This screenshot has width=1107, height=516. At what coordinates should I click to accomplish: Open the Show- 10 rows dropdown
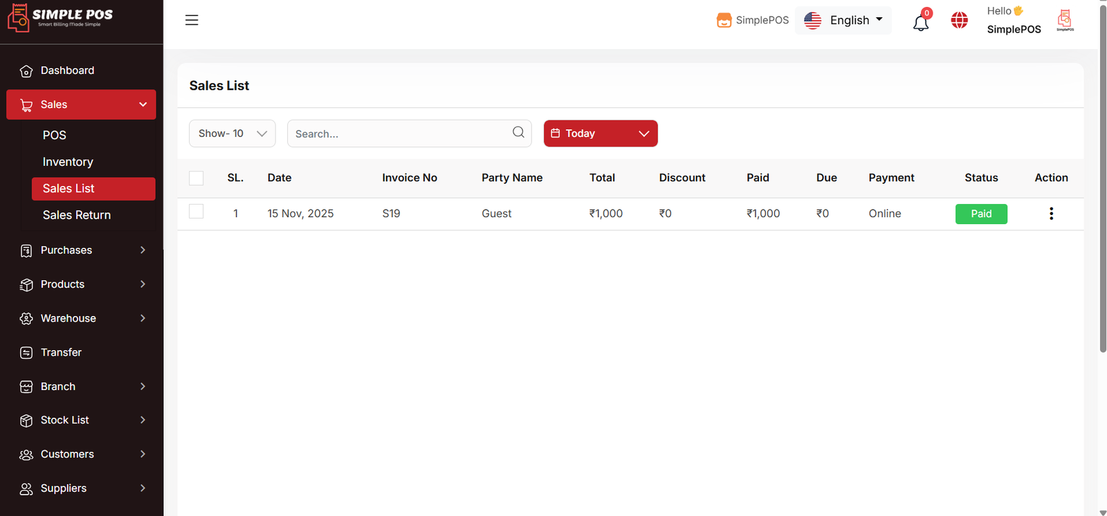[x=232, y=133]
